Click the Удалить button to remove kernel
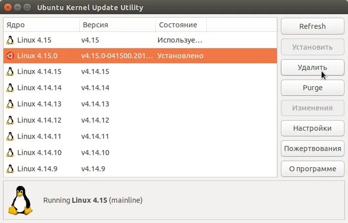This screenshot has height=223, width=348. 312,67
